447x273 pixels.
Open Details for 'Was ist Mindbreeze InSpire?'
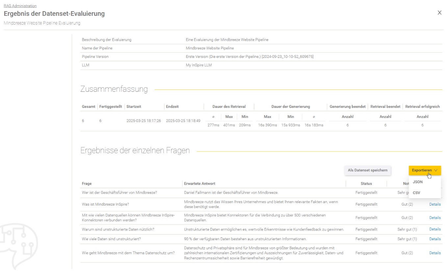[435, 204]
